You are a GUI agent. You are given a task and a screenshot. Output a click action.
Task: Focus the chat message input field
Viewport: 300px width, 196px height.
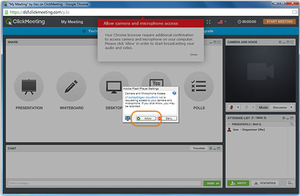click(104, 183)
